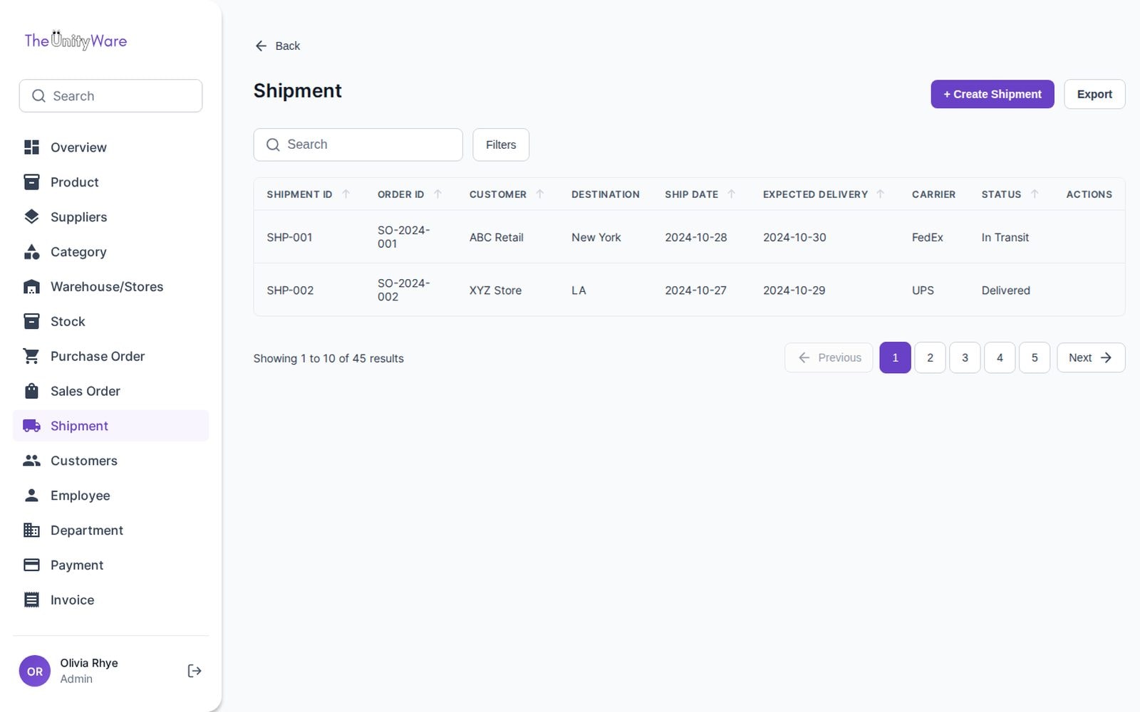The height and width of the screenshot is (712, 1140).
Task: Click the XYZ Store customer cell
Action: (x=495, y=290)
